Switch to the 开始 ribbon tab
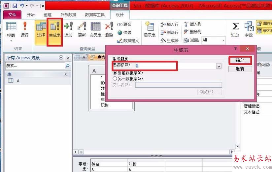 pos(31,15)
